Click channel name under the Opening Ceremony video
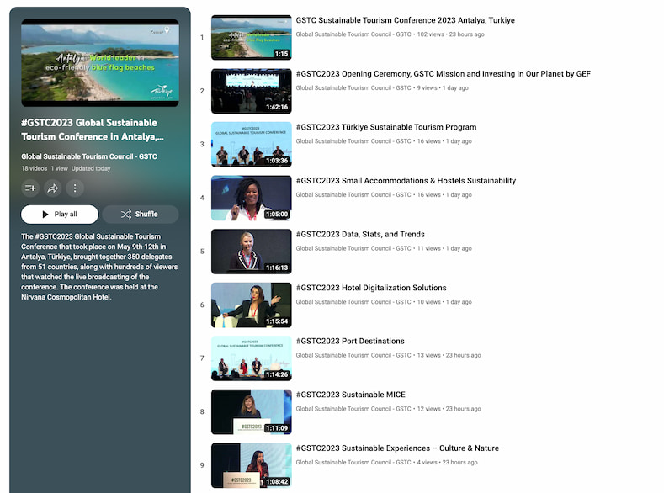Screen dimensions: 664x493 [353, 88]
